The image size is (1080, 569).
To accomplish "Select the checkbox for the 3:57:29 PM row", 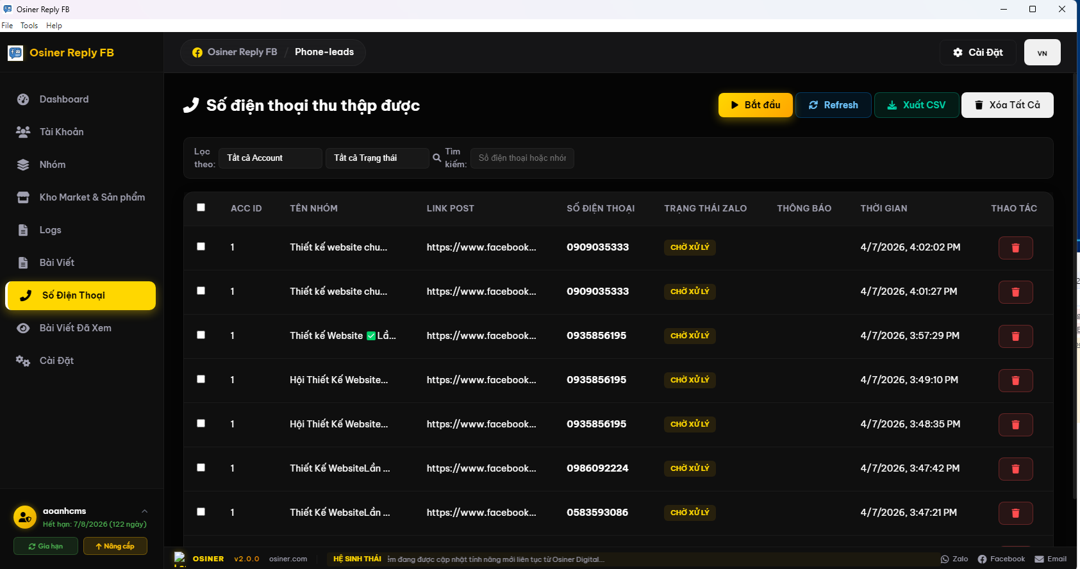I will coord(201,335).
